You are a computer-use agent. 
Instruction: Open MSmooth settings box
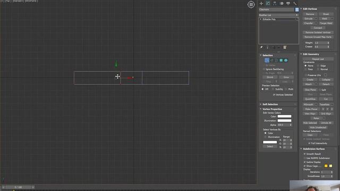(316, 105)
